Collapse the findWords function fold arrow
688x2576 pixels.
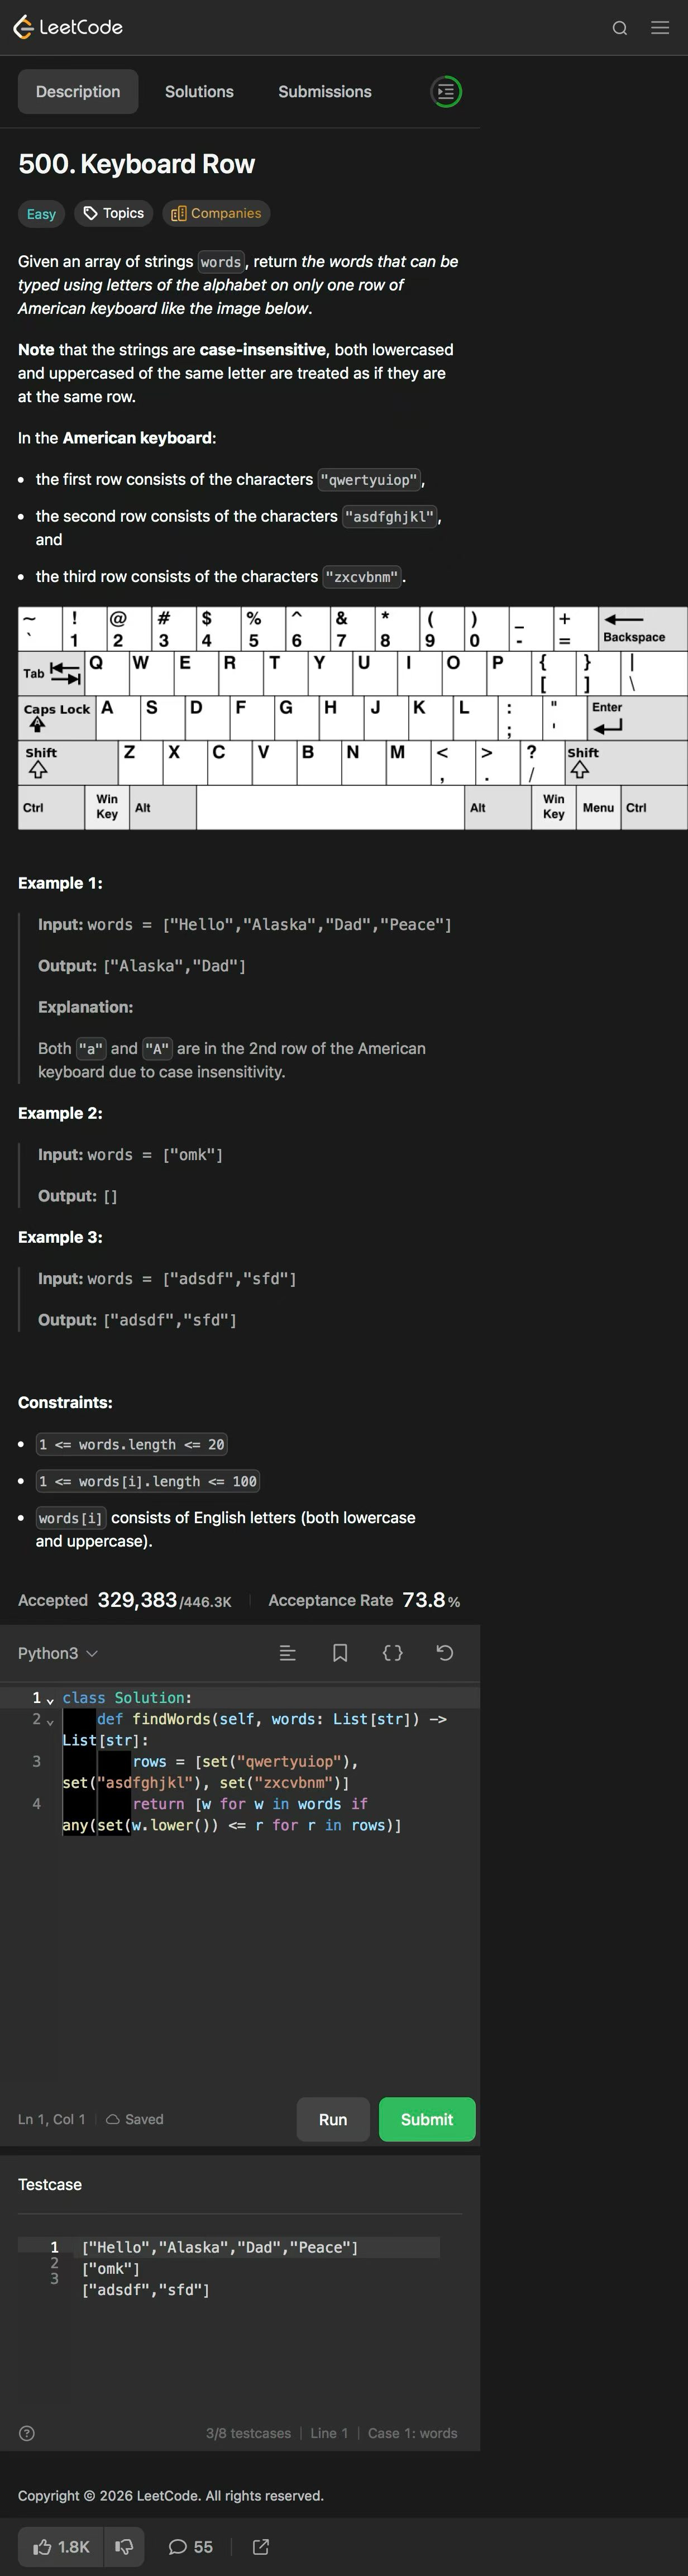(50, 1720)
